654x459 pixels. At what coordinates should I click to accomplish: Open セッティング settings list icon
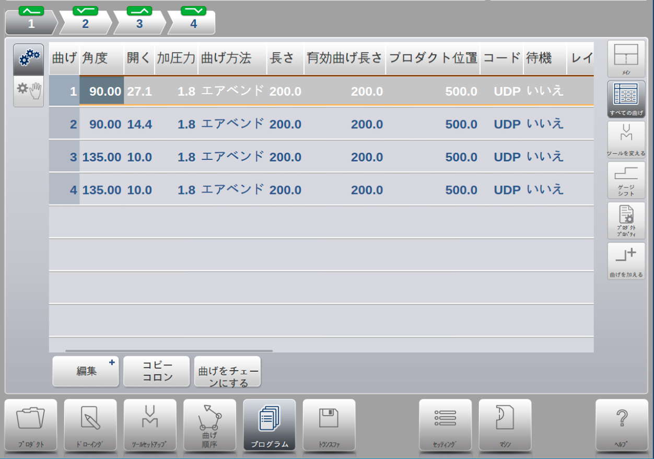point(445,425)
